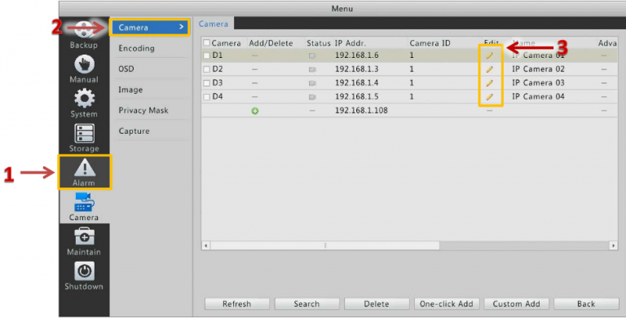Edit camera D3 with pencil icon
The width and height of the screenshot is (626, 318).
tap(489, 83)
